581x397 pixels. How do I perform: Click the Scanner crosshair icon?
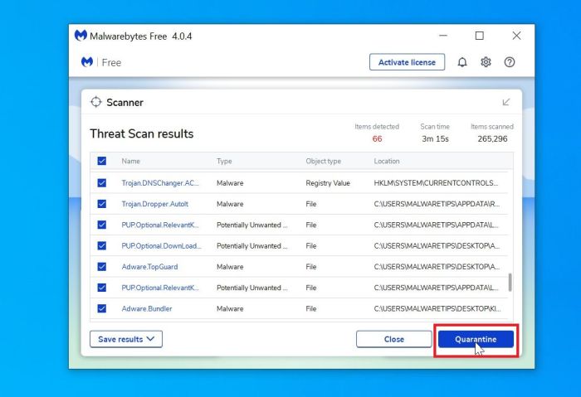(x=96, y=102)
